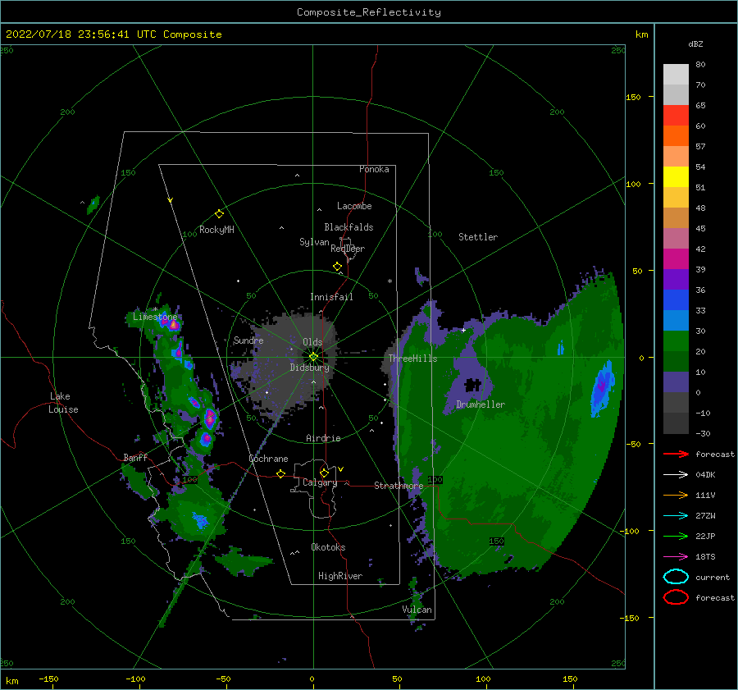
Task: Click the yellow V marker northwest of RockyMH
Action: [170, 200]
